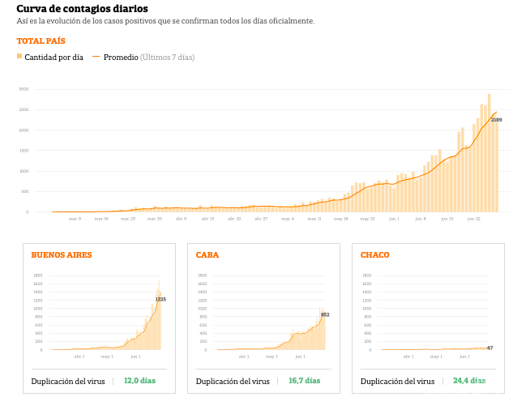This screenshot has width=530, height=410.
Task: Select the 'TOTAL PAÍS' section heading
Action: tap(41, 41)
